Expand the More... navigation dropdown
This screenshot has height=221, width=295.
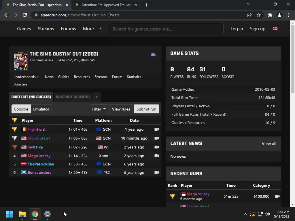(92, 28)
